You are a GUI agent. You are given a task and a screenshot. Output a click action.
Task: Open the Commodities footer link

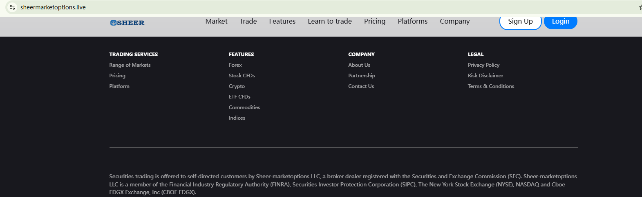[x=244, y=107]
